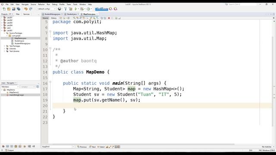Click the first garbage collection icon beside memory bar
Viewport: 276px width, 155px height.
click(111, 9)
